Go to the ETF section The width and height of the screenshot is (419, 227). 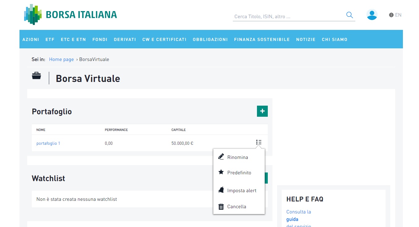point(50,39)
